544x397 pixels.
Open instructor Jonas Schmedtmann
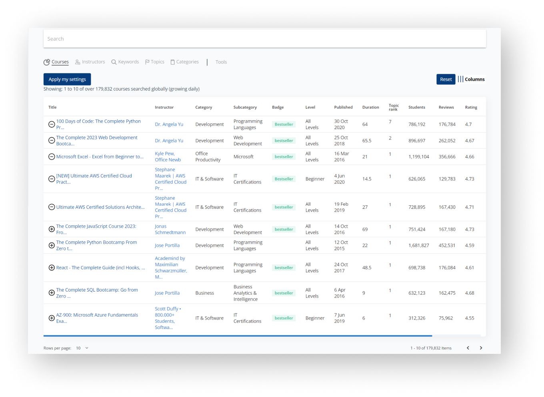coord(170,229)
